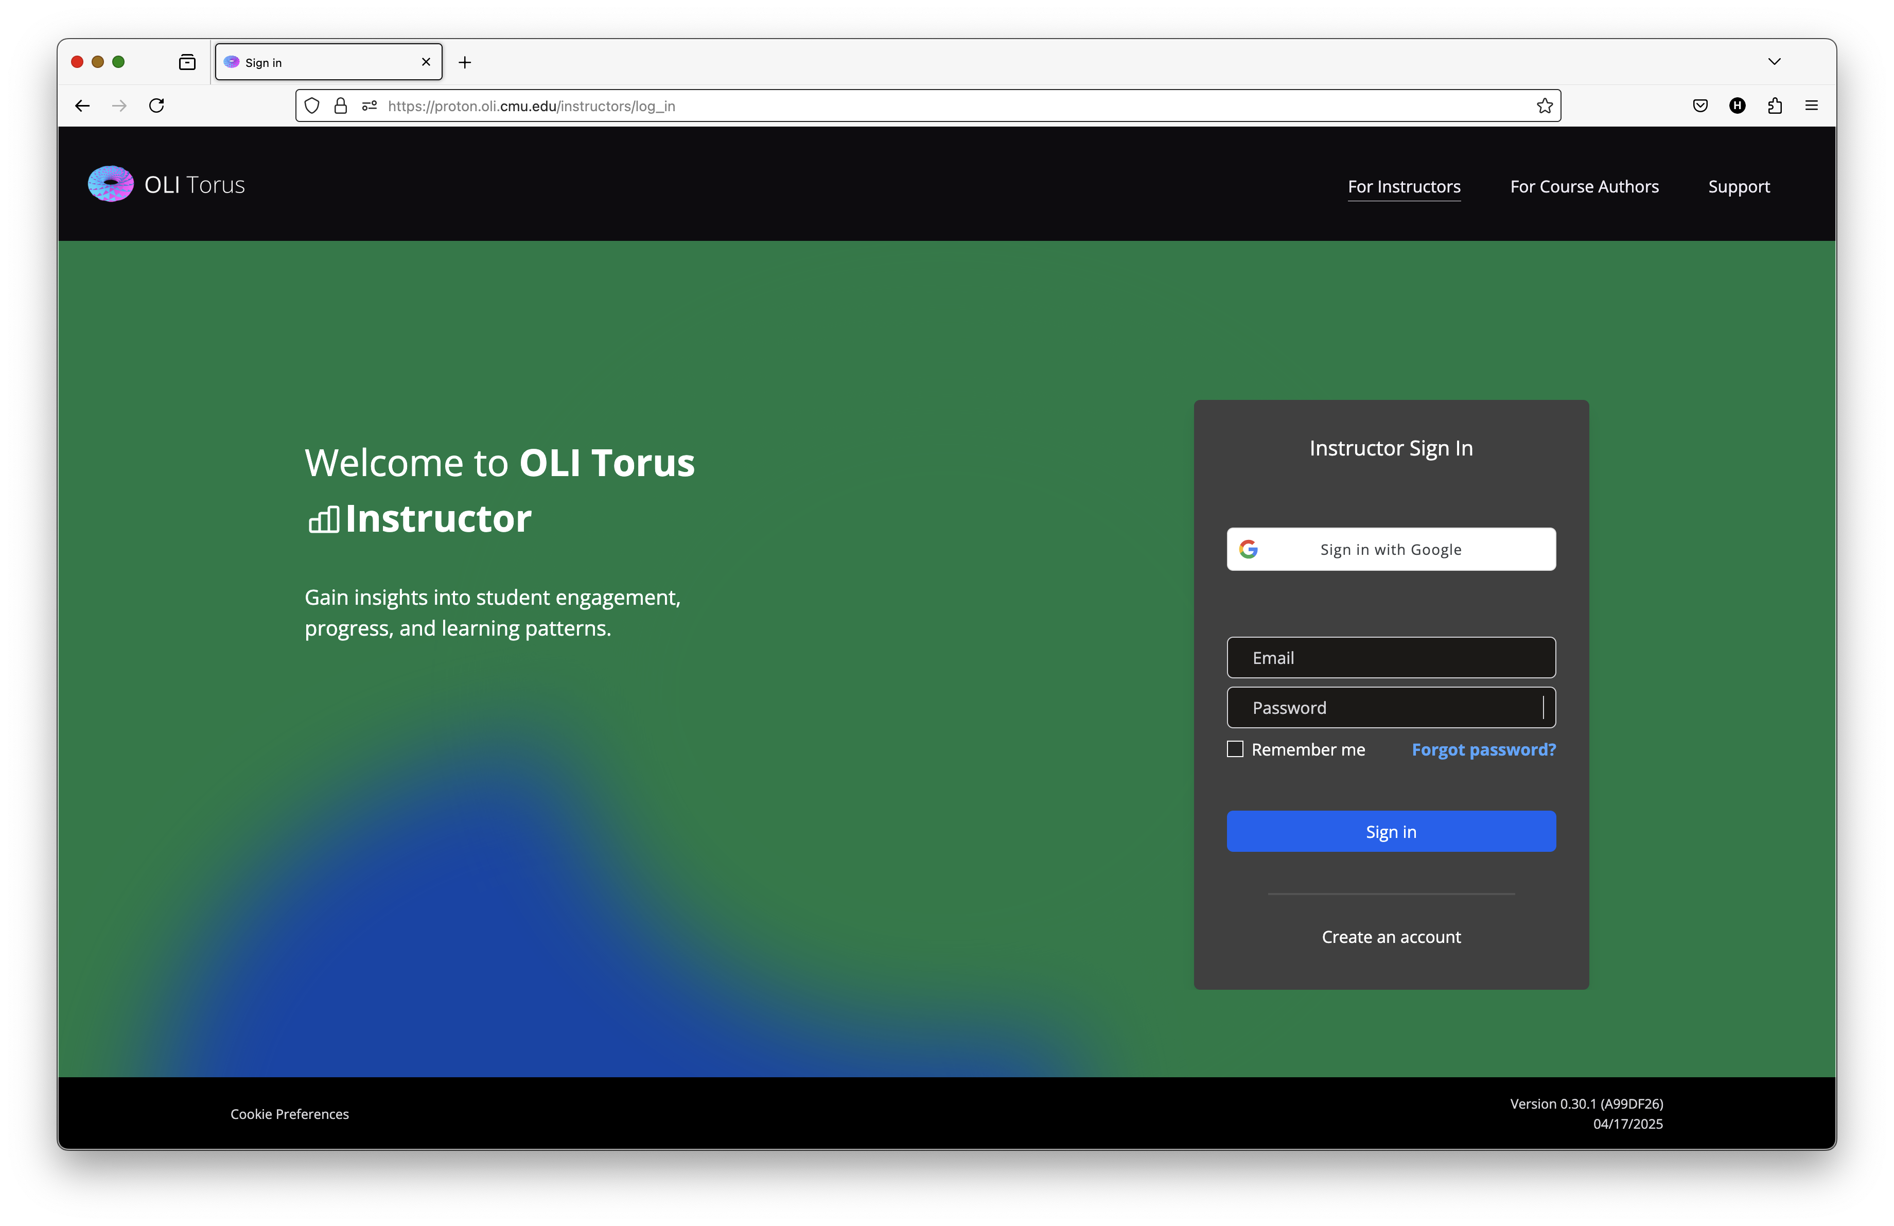Screen dimensions: 1894x1226
Task: Click the reload page icon
Action: (157, 106)
